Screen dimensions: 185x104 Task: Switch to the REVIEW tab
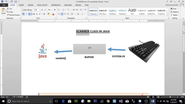tap(78, 5)
